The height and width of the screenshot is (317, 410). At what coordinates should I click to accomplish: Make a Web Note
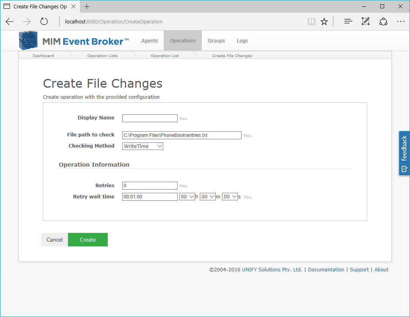pos(366,22)
